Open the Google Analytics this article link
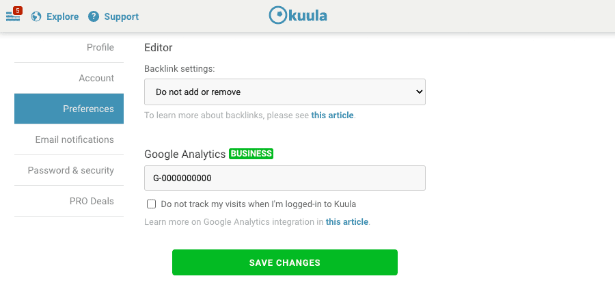Screen dimensions: 615x287 click(x=346, y=222)
